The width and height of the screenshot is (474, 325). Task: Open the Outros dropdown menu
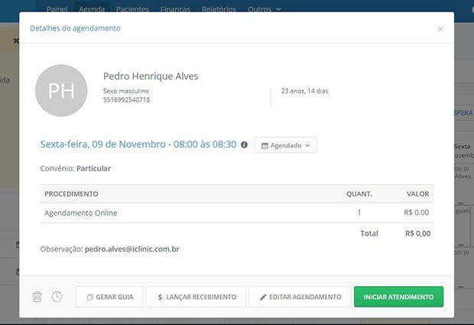265,9
